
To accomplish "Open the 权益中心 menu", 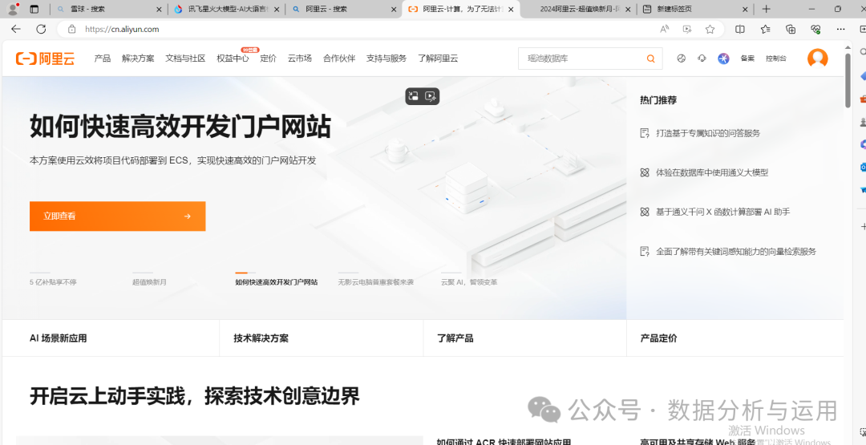I will pos(233,59).
